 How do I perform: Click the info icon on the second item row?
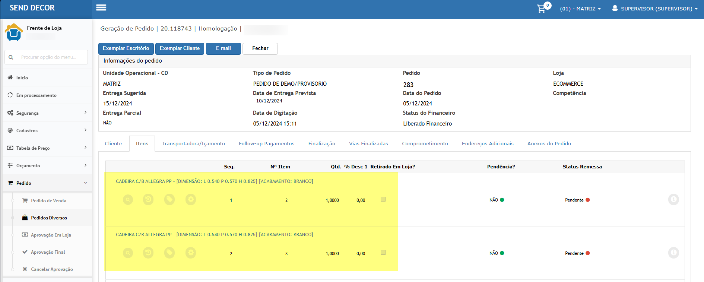click(673, 253)
